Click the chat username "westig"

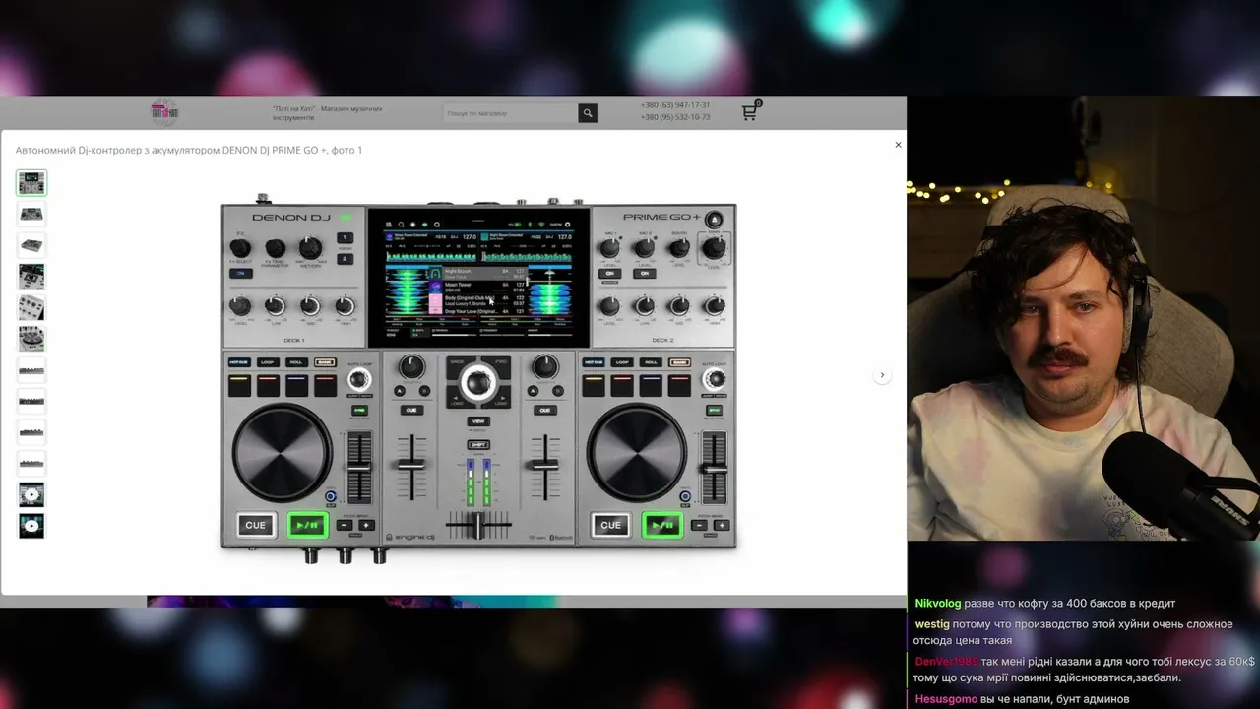(x=932, y=624)
